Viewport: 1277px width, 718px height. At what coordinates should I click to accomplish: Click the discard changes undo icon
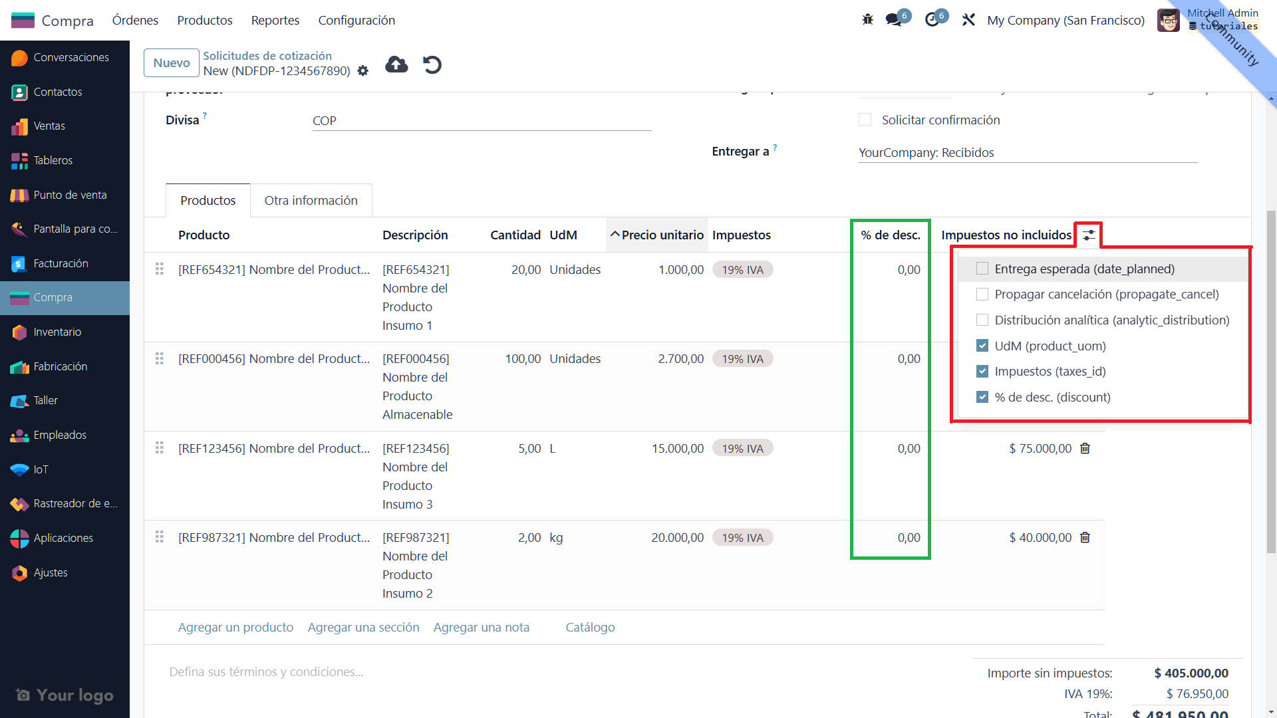click(432, 64)
